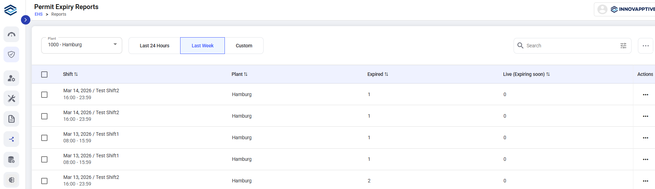Click Expired count 2 in Mar 13 Shift2 row
Screen dimensions: 655x189
tap(369, 181)
